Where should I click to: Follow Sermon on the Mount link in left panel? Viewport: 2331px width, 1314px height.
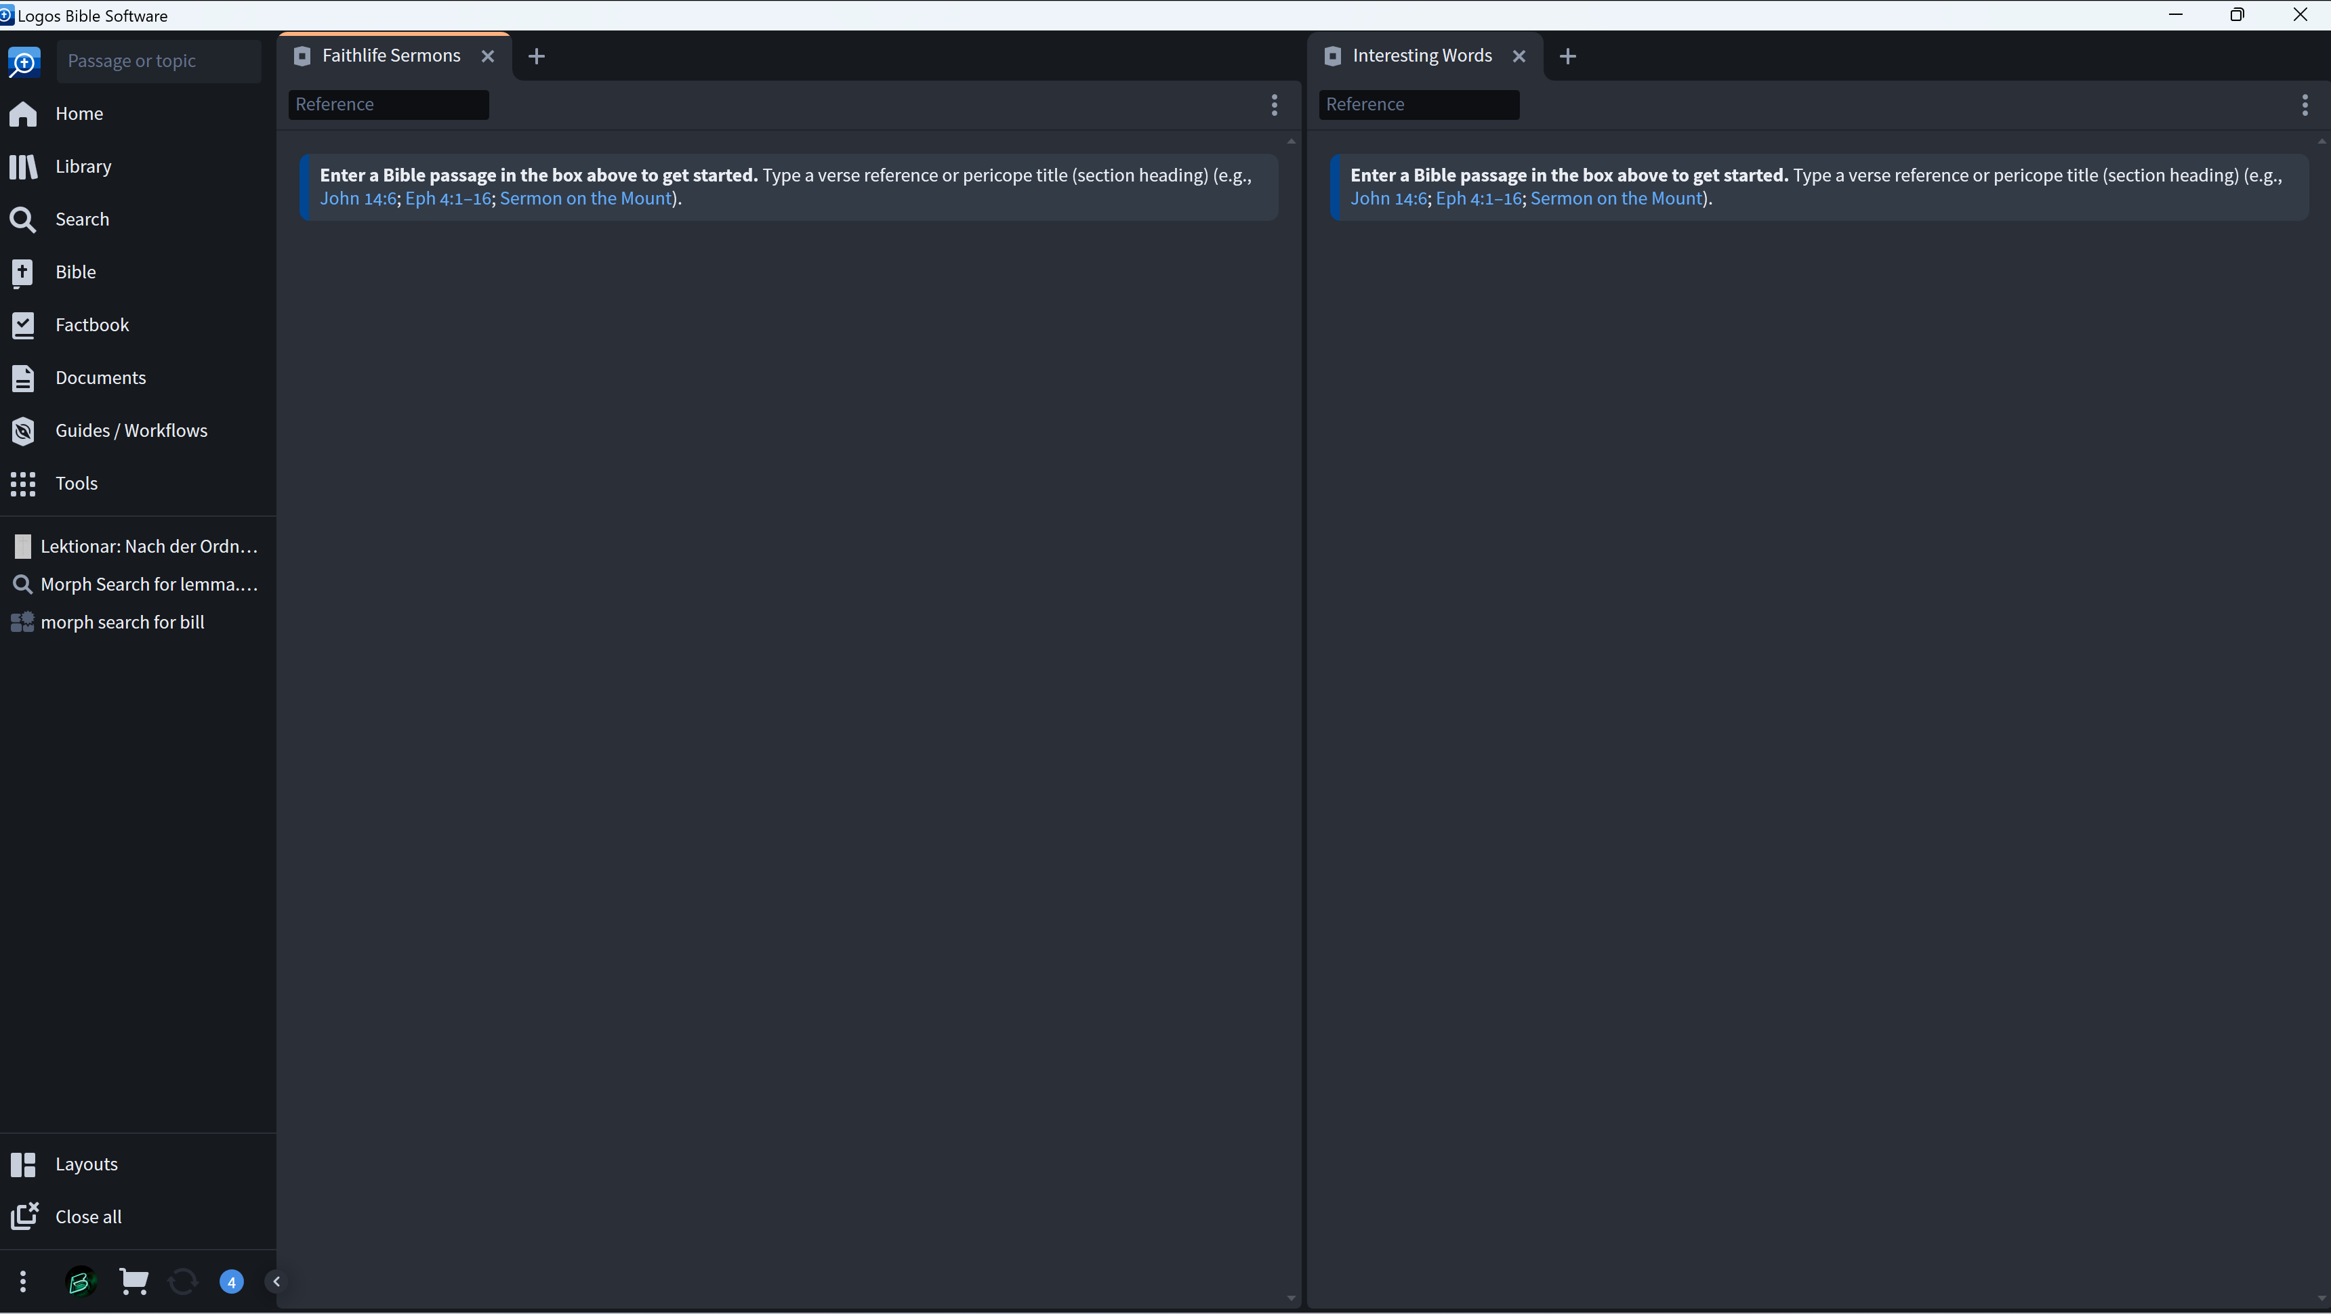point(586,199)
